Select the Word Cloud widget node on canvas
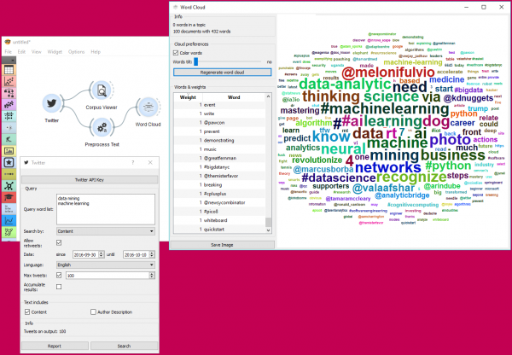The height and width of the screenshot is (355, 512). 148,108
